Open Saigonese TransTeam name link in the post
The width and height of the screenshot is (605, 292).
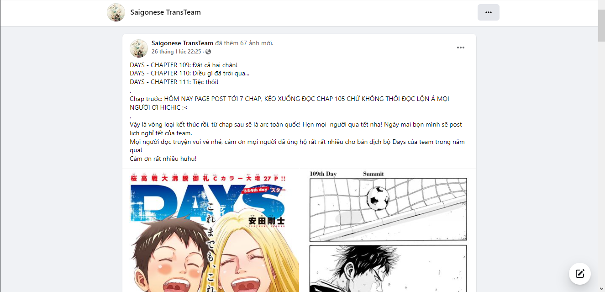pos(182,43)
